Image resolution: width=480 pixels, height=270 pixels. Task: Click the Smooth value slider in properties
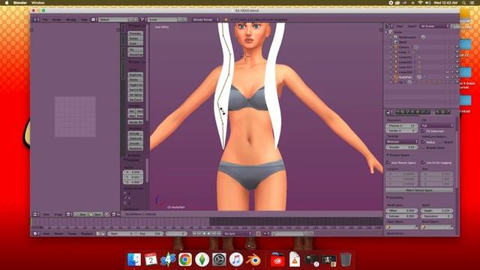pyautogui.click(x=402, y=147)
